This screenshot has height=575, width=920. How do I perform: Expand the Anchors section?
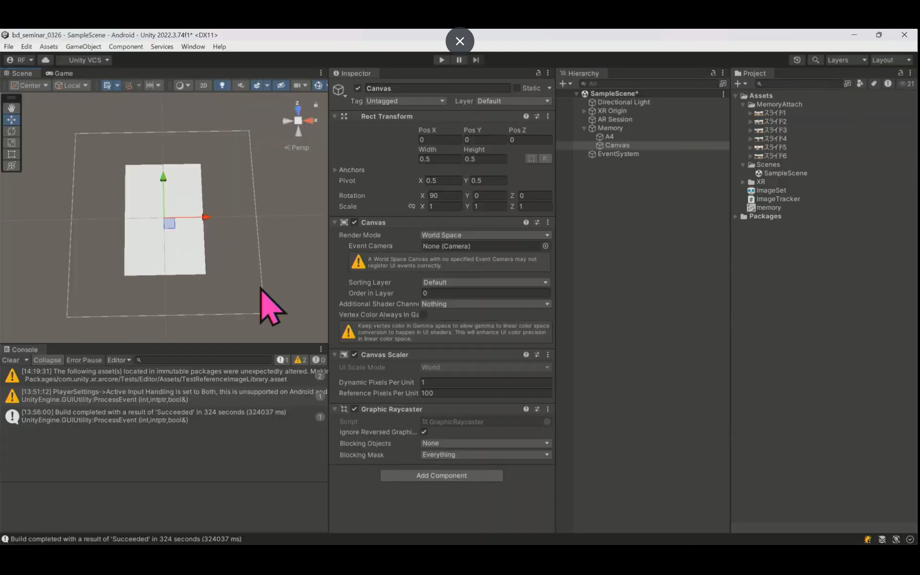tap(335, 170)
